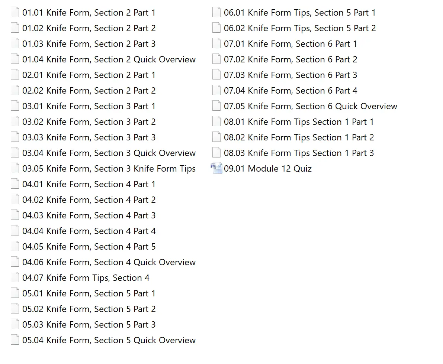Click file icon beside 03.05 Knife Form Tips
The image size is (443, 364).
coord(15,169)
